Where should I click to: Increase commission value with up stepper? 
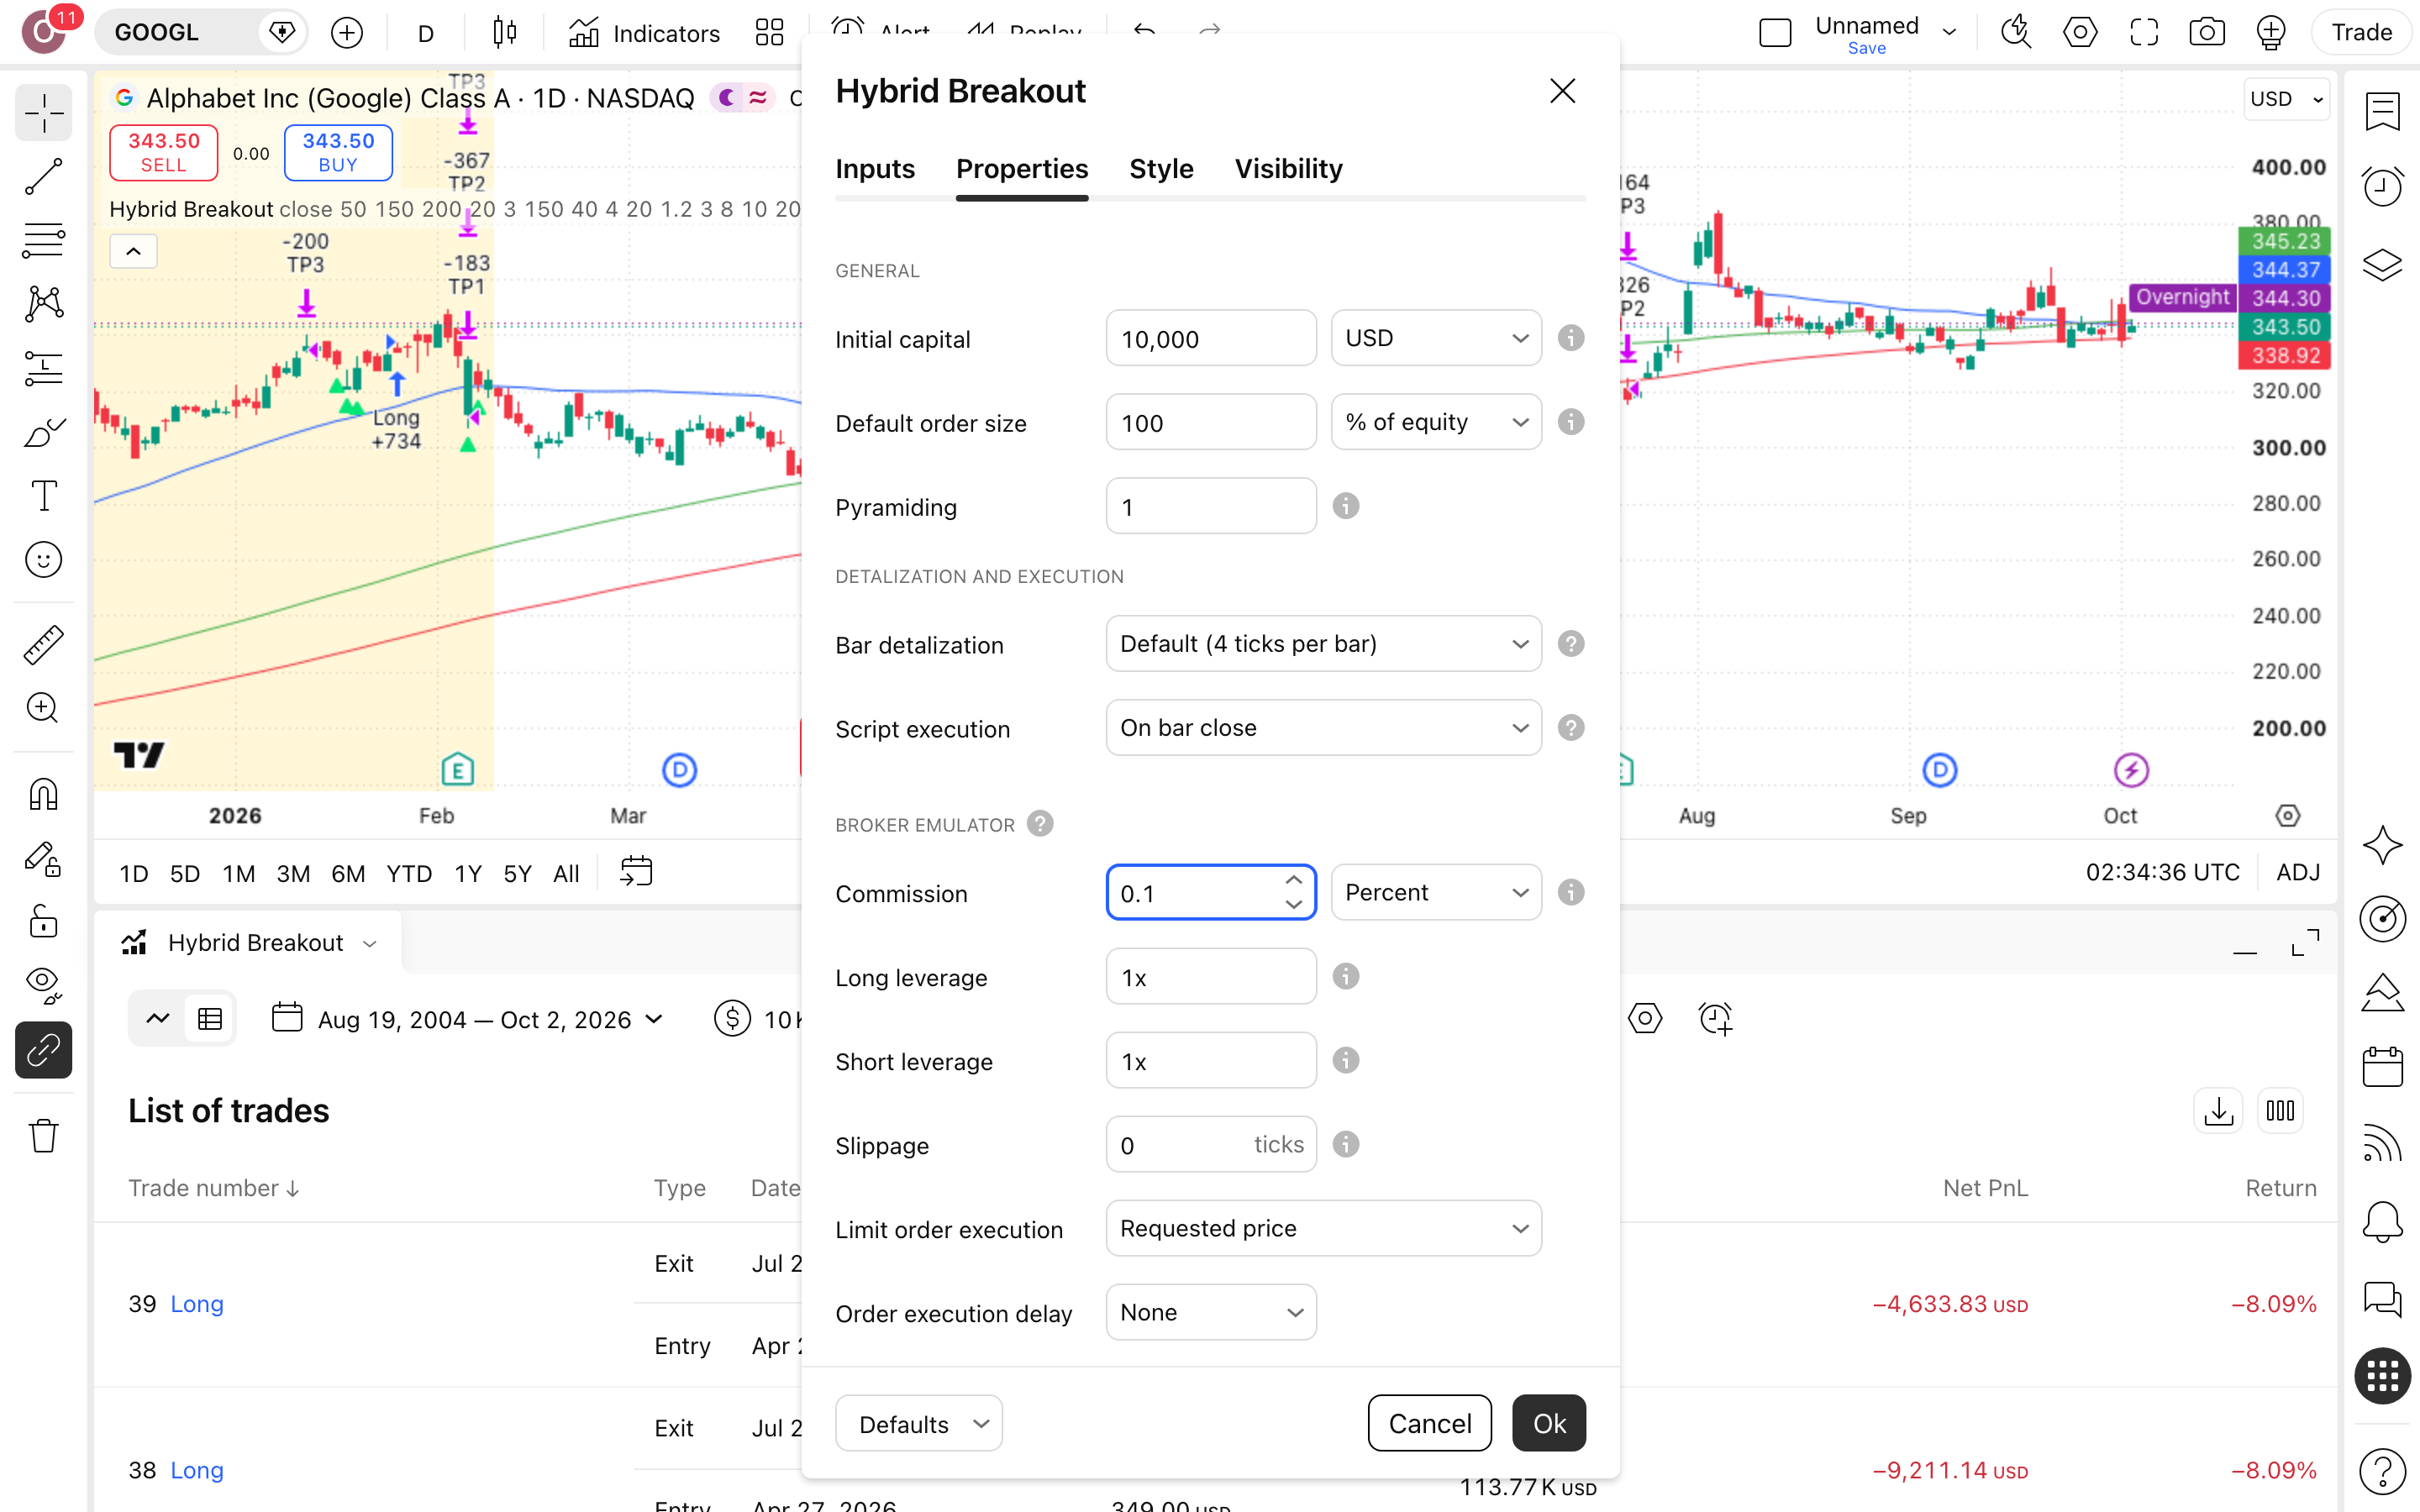pos(1293,880)
